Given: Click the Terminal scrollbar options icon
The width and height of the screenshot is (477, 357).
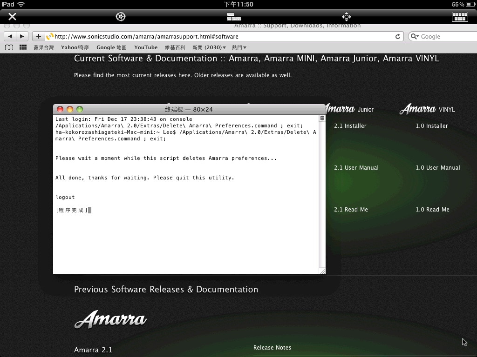Looking at the screenshot, I should point(322,118).
